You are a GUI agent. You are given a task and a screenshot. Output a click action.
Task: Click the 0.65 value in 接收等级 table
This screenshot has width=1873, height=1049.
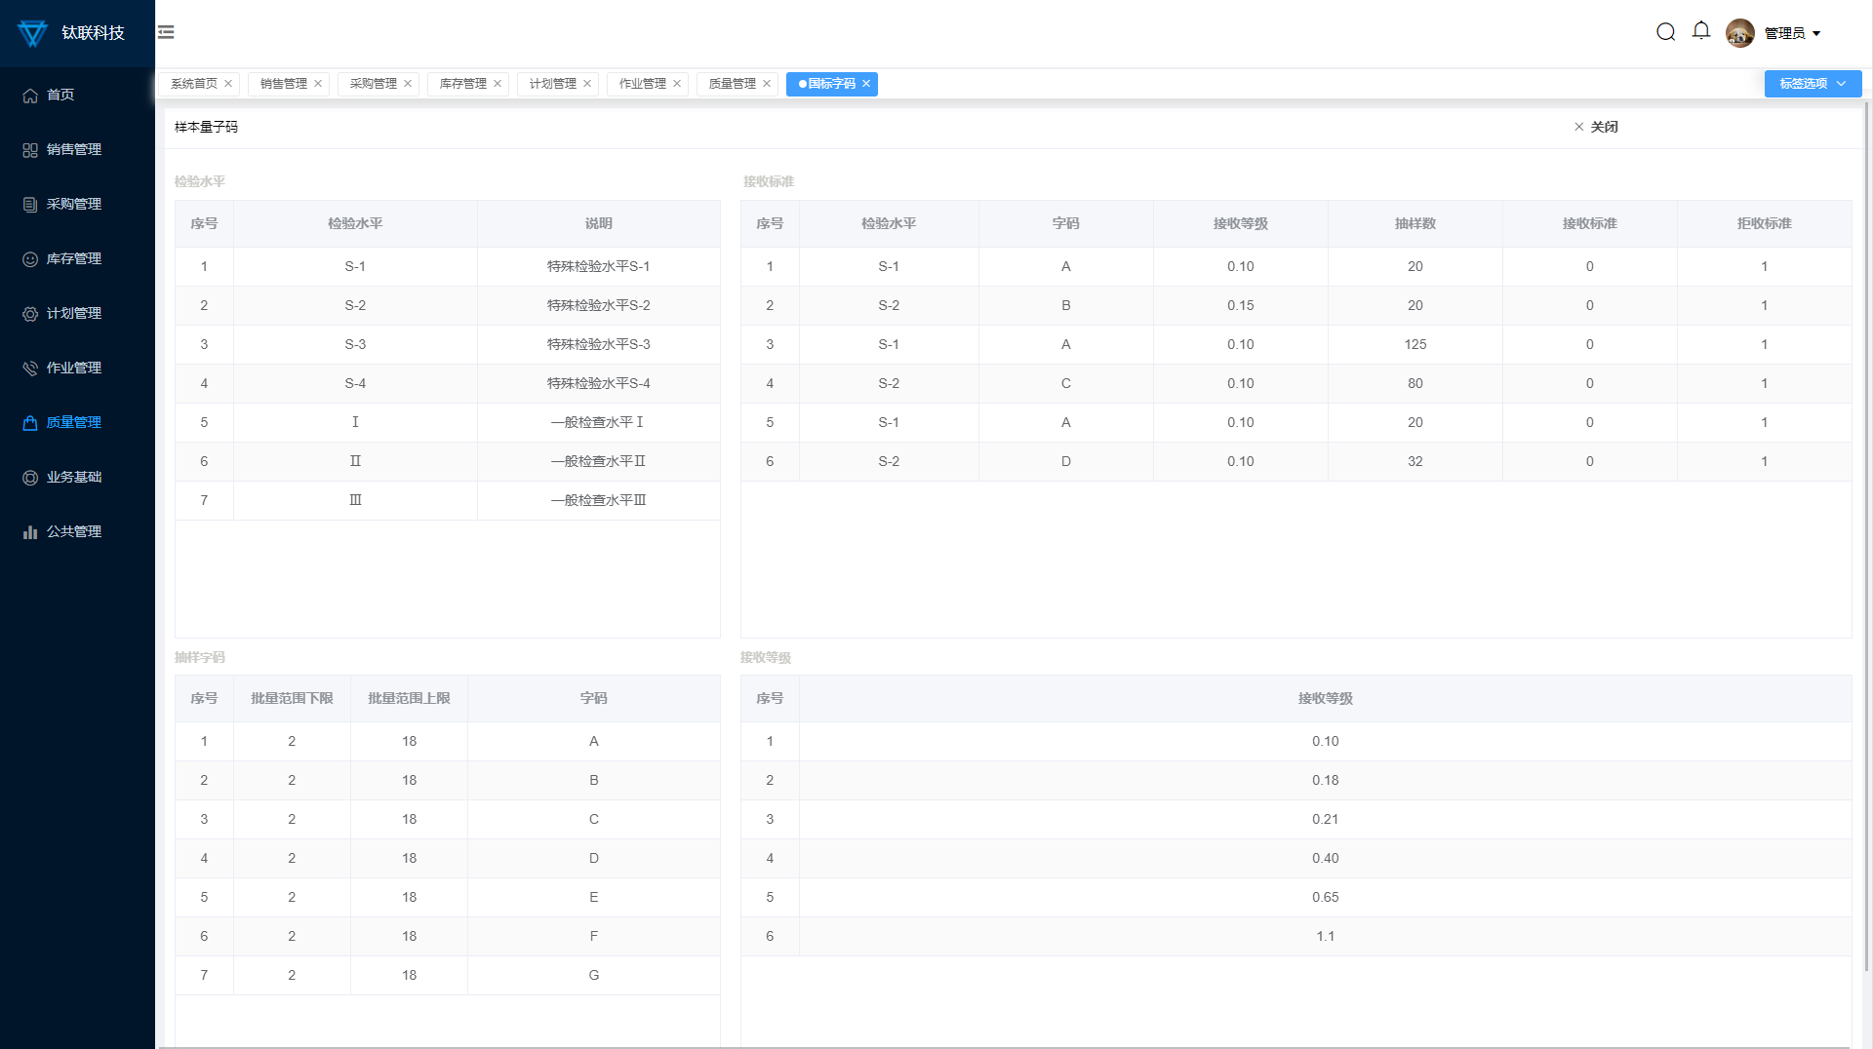(x=1326, y=897)
